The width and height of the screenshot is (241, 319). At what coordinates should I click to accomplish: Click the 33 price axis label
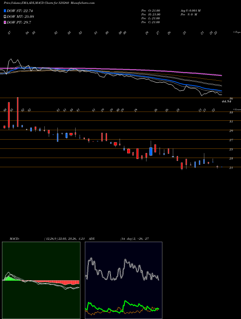[231, 112]
